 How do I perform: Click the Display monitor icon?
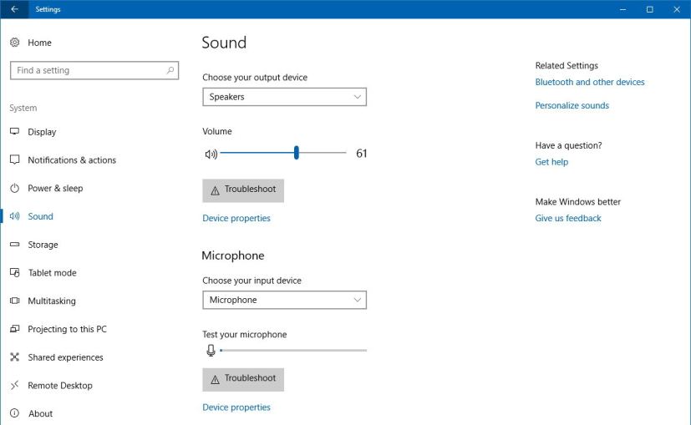point(14,131)
